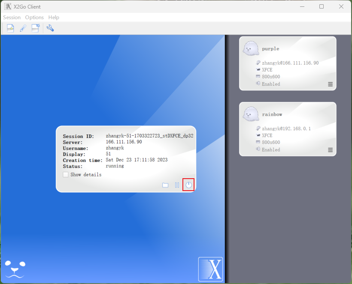Click the seal avatar on rainbow session
352x284 pixels.
tap(250, 114)
